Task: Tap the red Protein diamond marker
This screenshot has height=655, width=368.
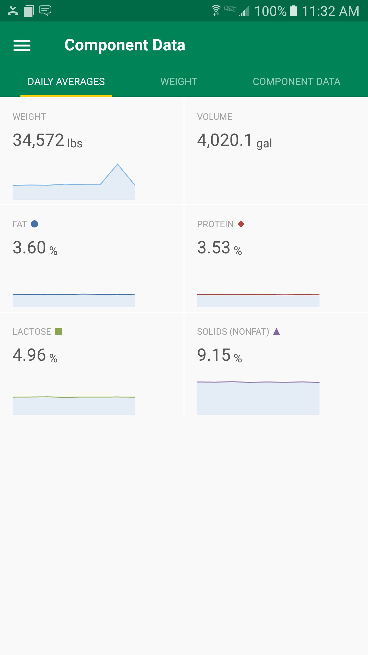Action: pos(240,224)
